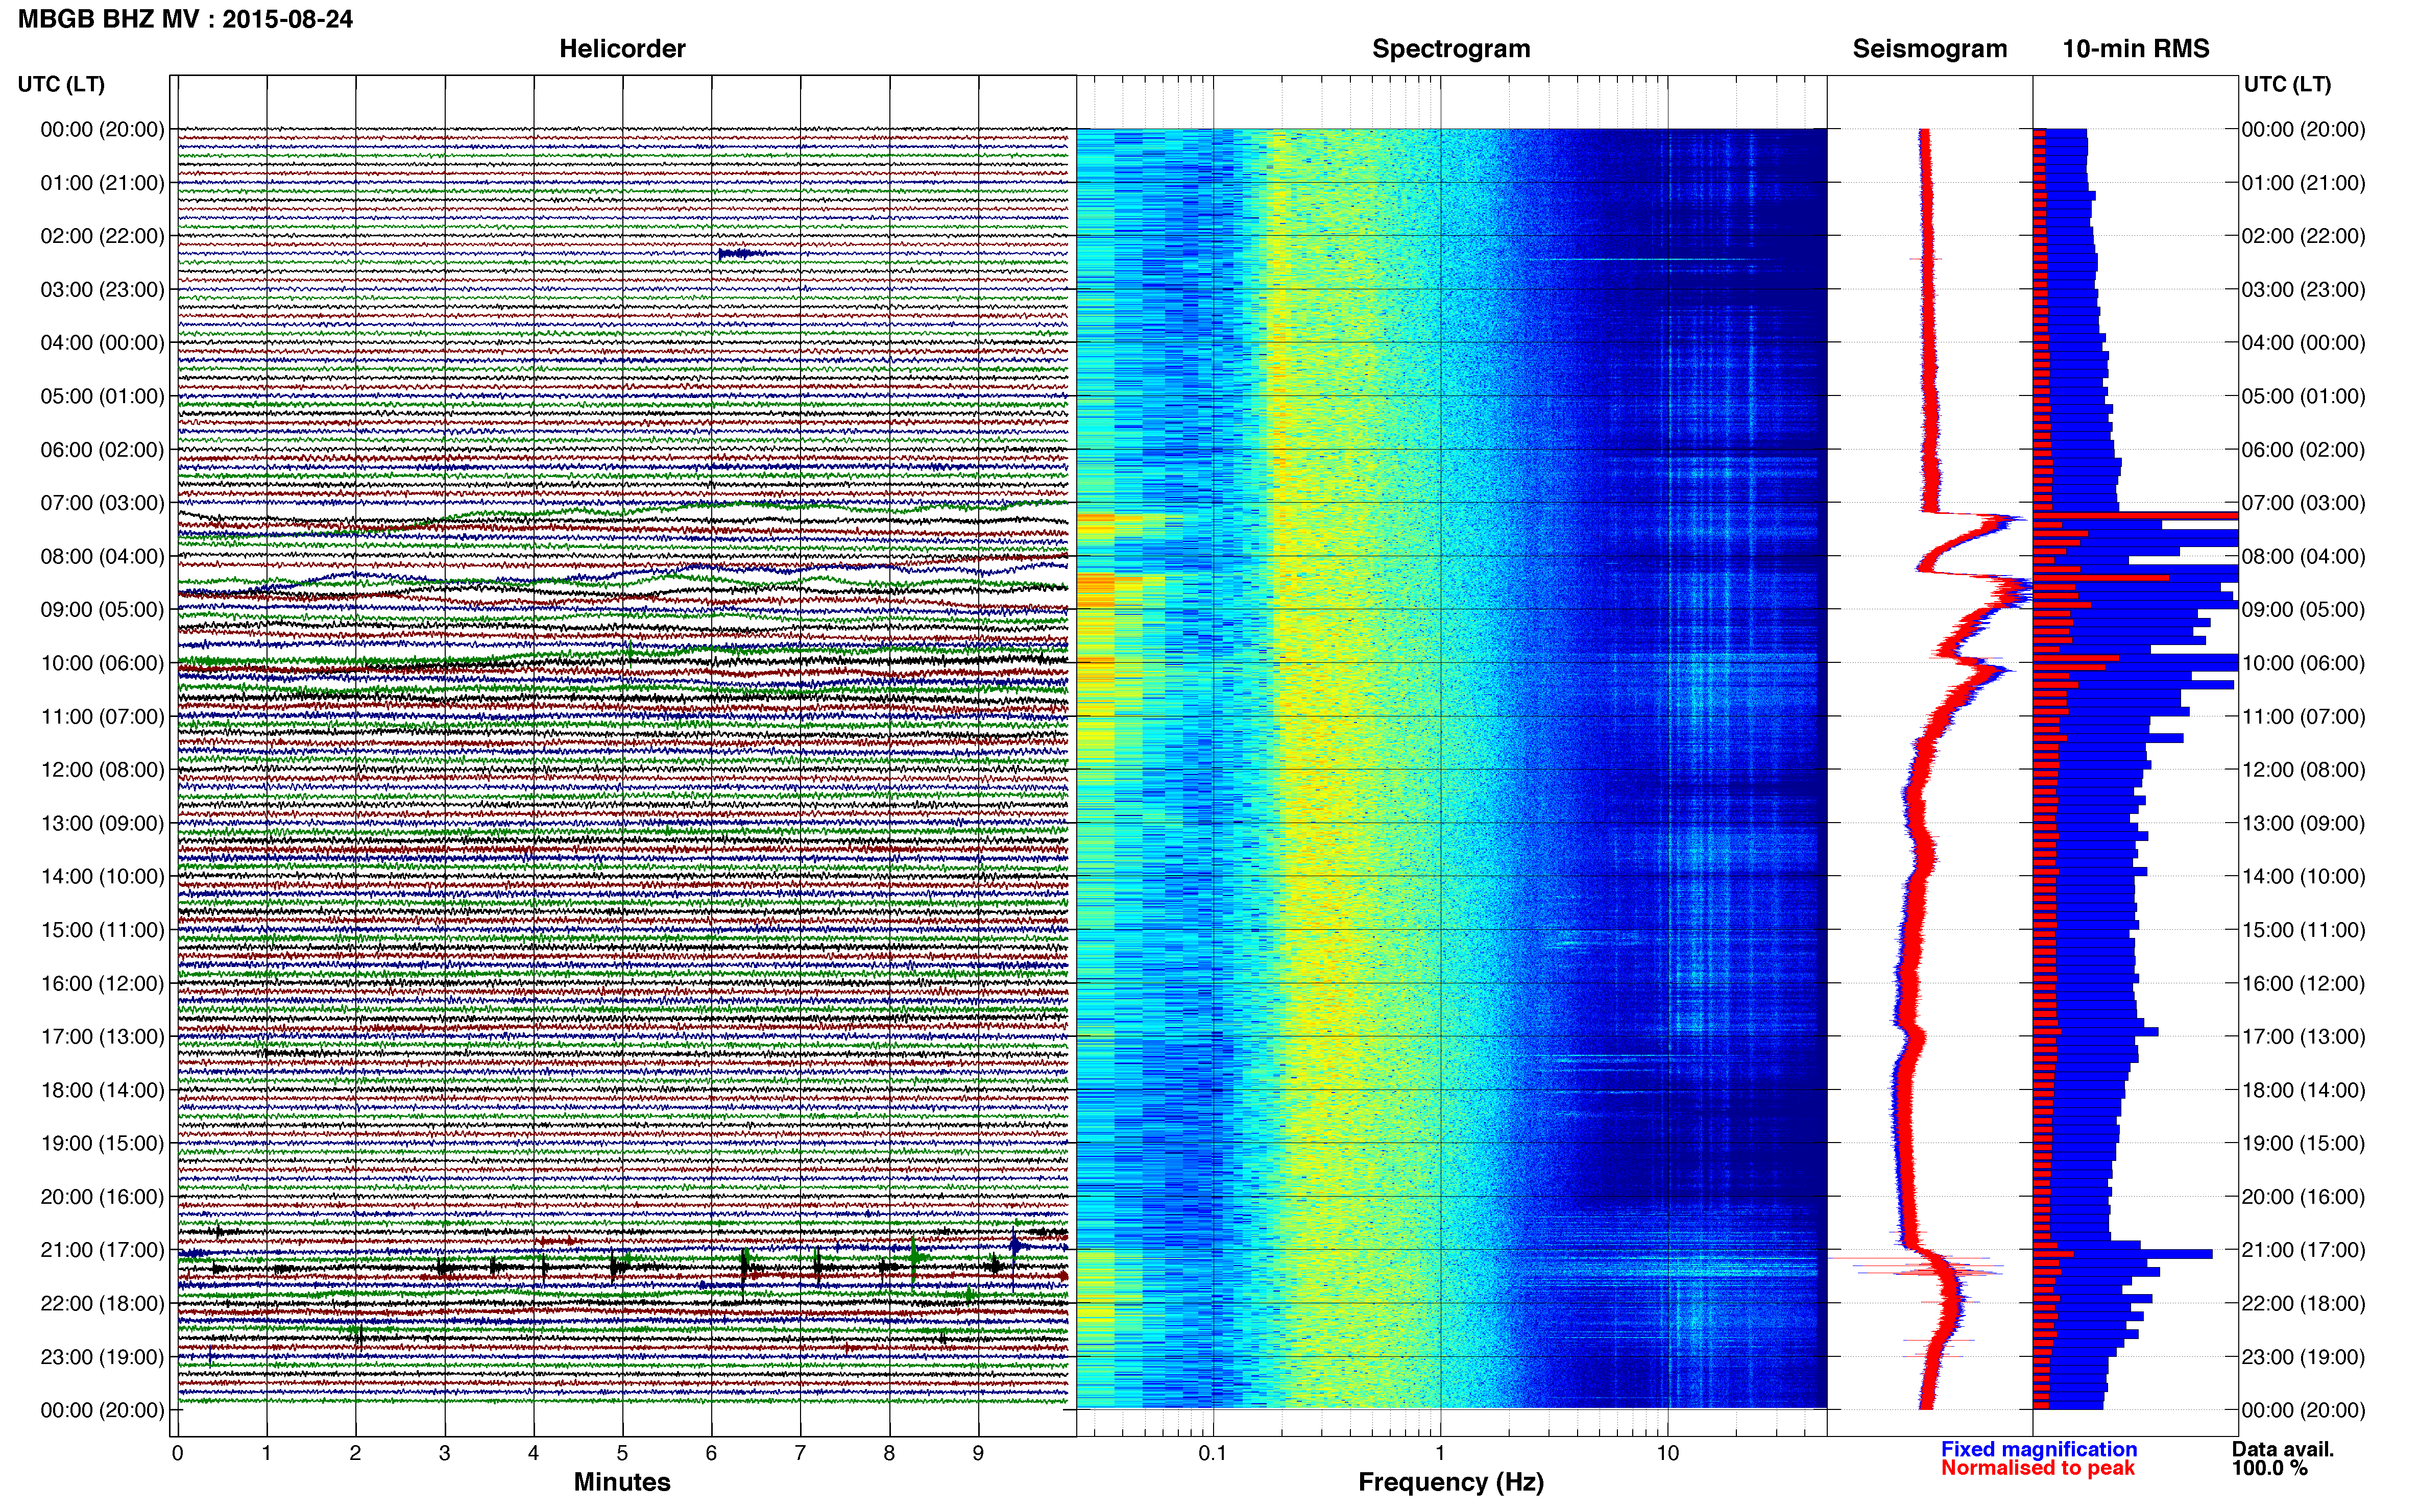Click the right 09:00 (05:00) time label
Image resolution: width=2420 pixels, height=1512 pixels.
[2303, 610]
